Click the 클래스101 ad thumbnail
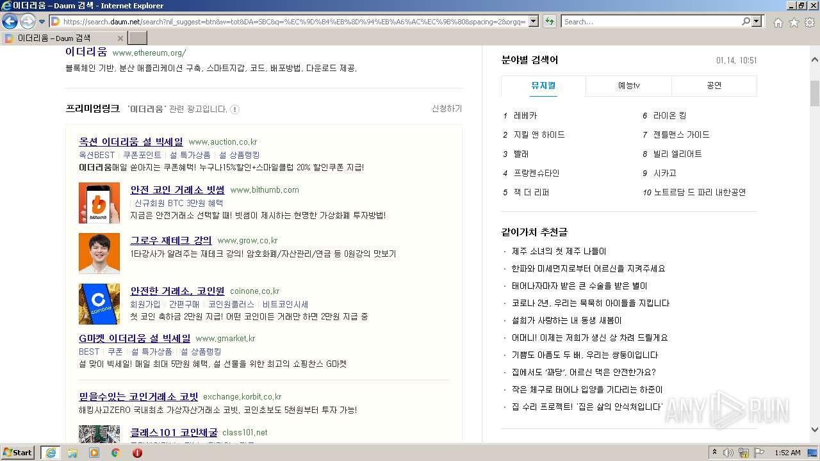Screen dimensions: 820x461 [99, 434]
